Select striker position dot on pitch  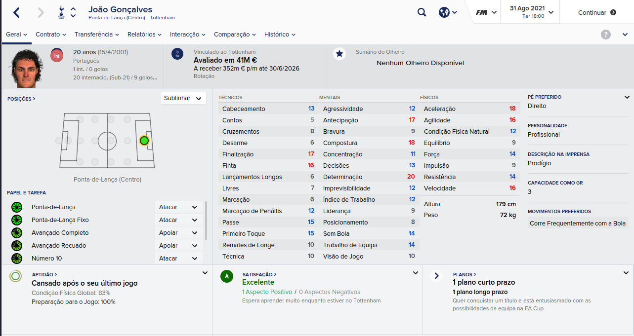coord(144,141)
